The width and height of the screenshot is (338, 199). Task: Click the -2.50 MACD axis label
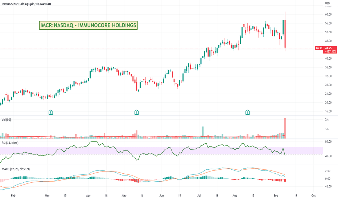(328, 186)
